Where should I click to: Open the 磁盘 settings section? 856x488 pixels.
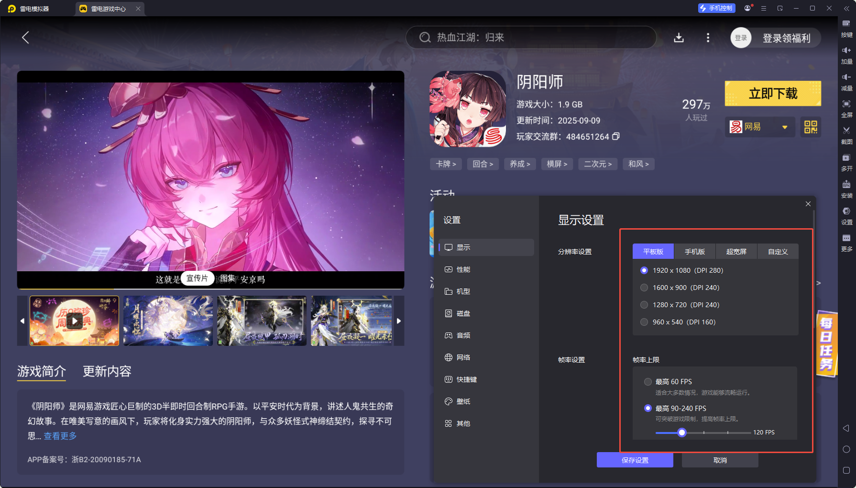[486, 313]
